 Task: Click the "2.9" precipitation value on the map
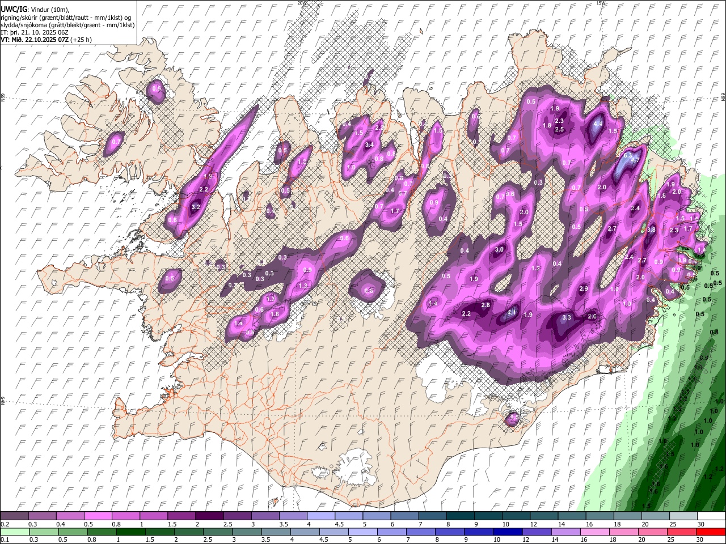[x=584, y=289]
